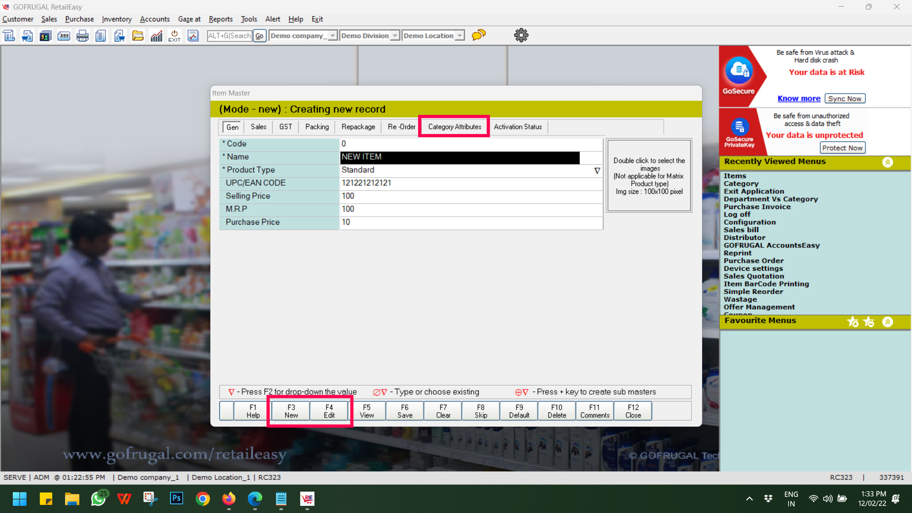This screenshot has height=513, width=912.
Task: Click the barcode icon in toolbar
Action: click(x=64, y=36)
